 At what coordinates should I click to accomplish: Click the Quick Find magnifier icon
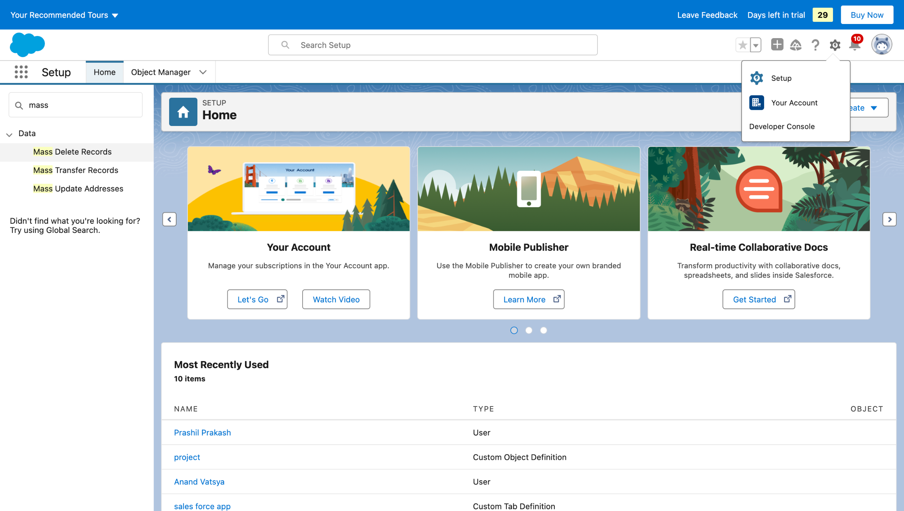(x=19, y=105)
